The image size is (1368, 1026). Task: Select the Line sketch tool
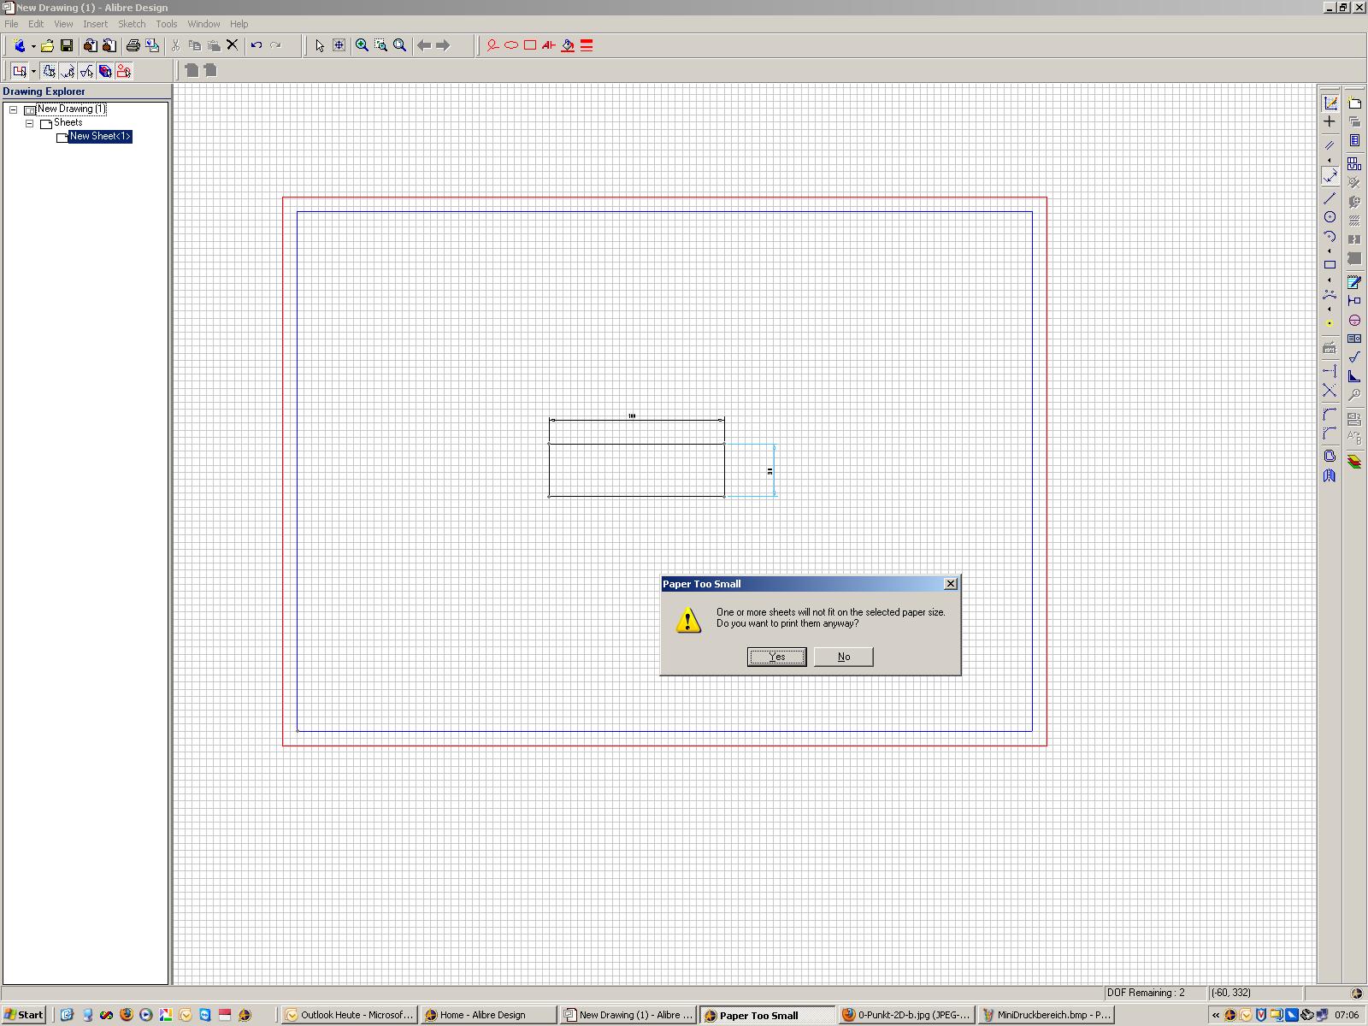[1330, 198]
